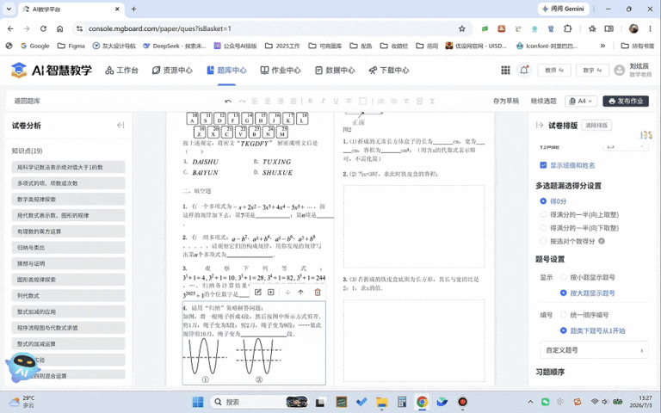This screenshot has height=413, width=661.
Task: Open the AI robot assistant
Action: (22, 366)
